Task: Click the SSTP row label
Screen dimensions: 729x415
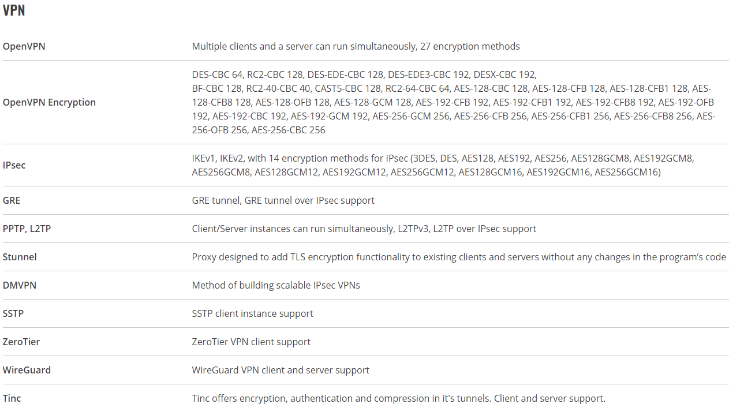Action: 13,313
